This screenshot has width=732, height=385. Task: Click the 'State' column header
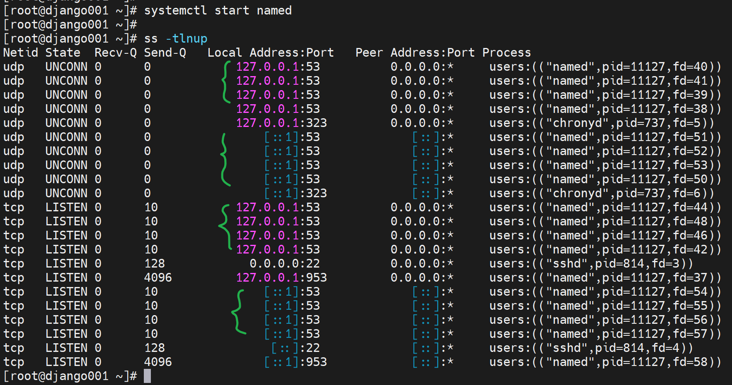(x=63, y=53)
